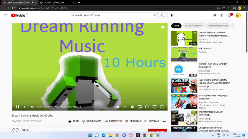This screenshot has height=139, width=248.
Task: Pause the video playback
Action: [17, 107]
